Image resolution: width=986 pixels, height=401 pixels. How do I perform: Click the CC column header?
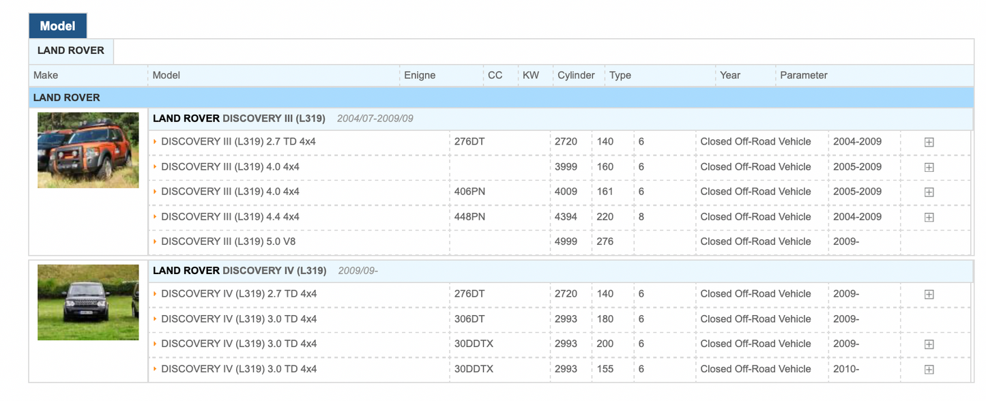[495, 75]
